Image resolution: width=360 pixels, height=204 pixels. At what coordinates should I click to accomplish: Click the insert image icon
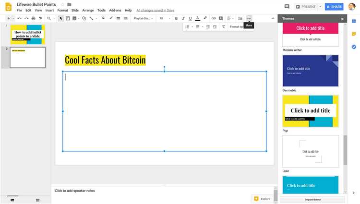coord(74,18)
